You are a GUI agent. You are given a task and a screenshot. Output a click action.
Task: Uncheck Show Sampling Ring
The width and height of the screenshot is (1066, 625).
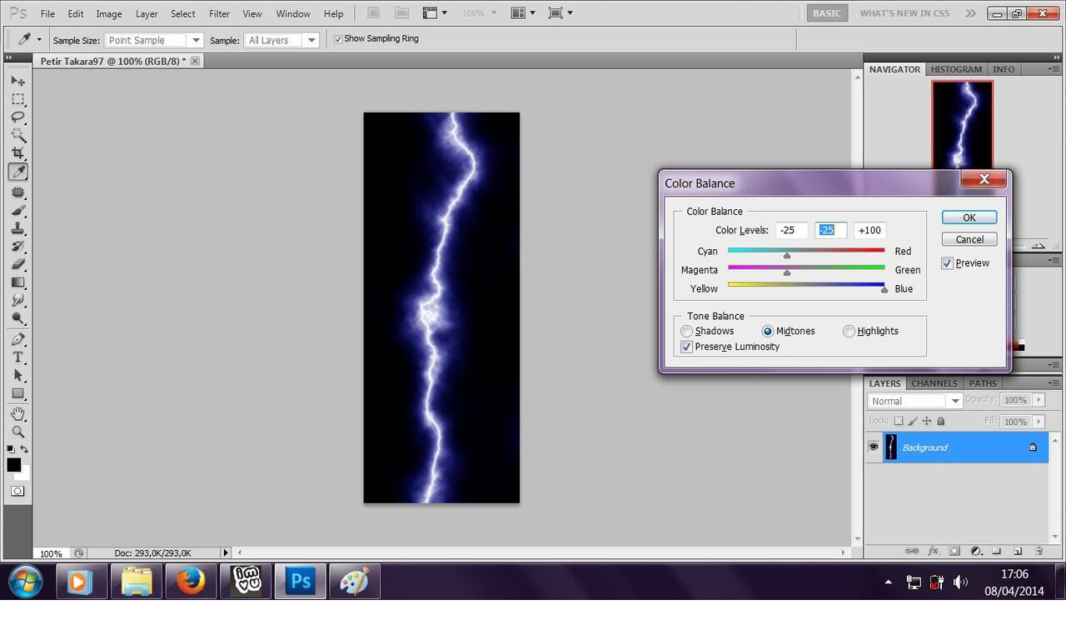click(338, 39)
